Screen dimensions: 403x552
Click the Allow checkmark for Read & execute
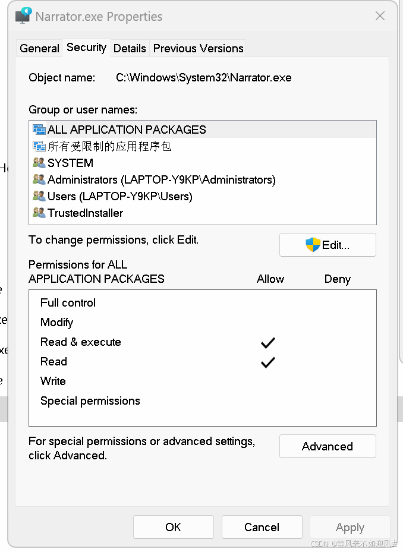pos(267,342)
